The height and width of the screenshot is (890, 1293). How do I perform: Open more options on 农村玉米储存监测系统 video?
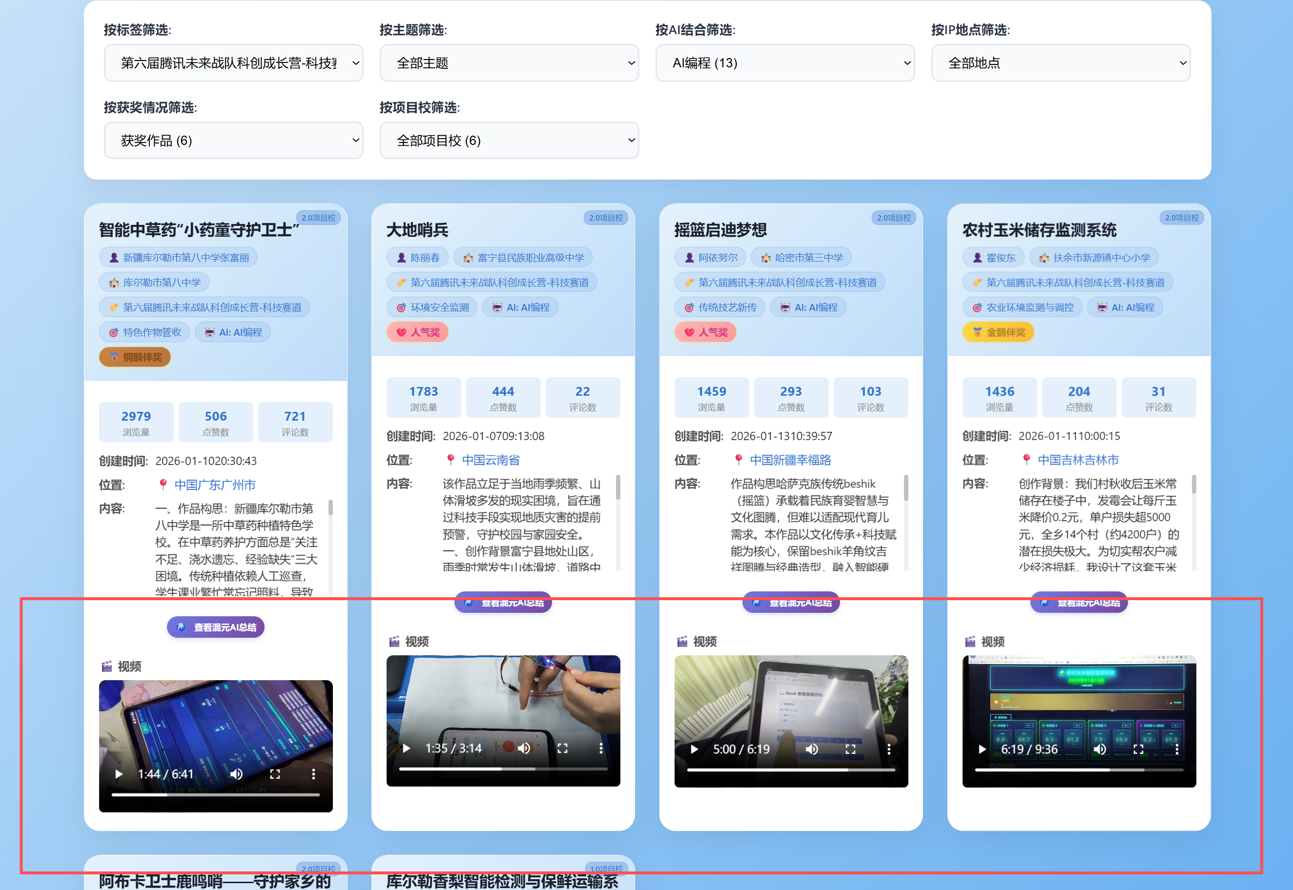(x=1177, y=749)
